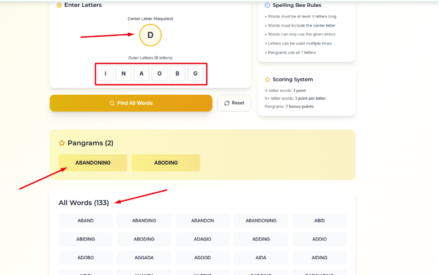Select the outer letter box I
The width and height of the screenshot is (439, 275).
[x=105, y=73]
